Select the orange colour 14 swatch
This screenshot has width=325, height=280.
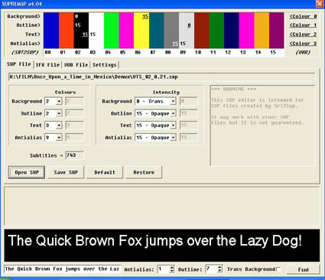[x=262, y=31]
